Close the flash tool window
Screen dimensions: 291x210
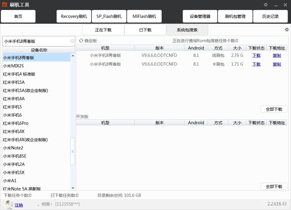[285, 5]
